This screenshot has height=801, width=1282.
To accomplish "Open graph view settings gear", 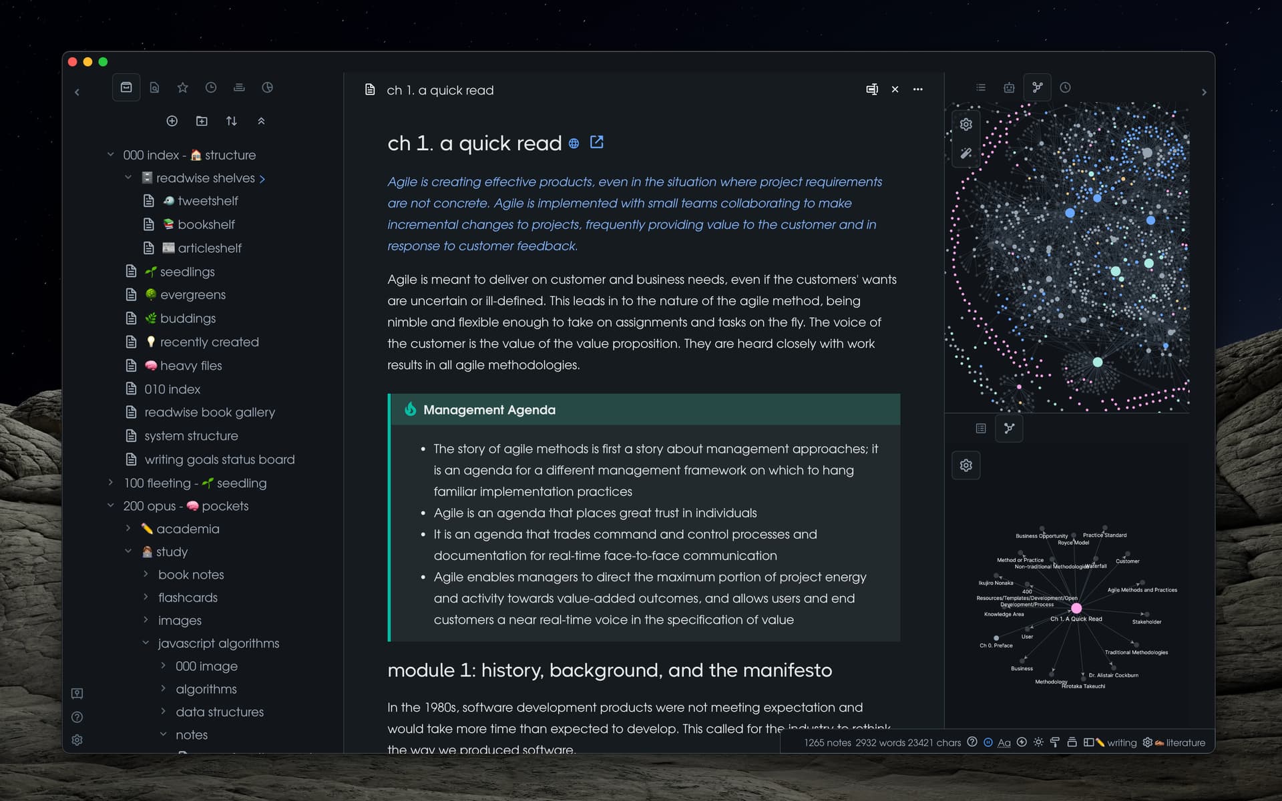I will click(x=966, y=124).
